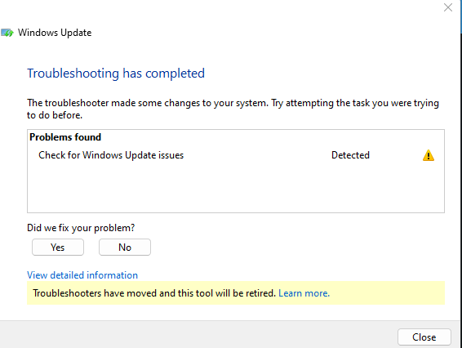The image size is (462, 348).
Task: Click the 'Troubleshooting has completed' heading
Action: 116,74
